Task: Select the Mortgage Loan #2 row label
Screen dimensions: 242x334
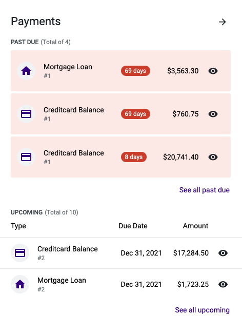Action: pos(62,284)
